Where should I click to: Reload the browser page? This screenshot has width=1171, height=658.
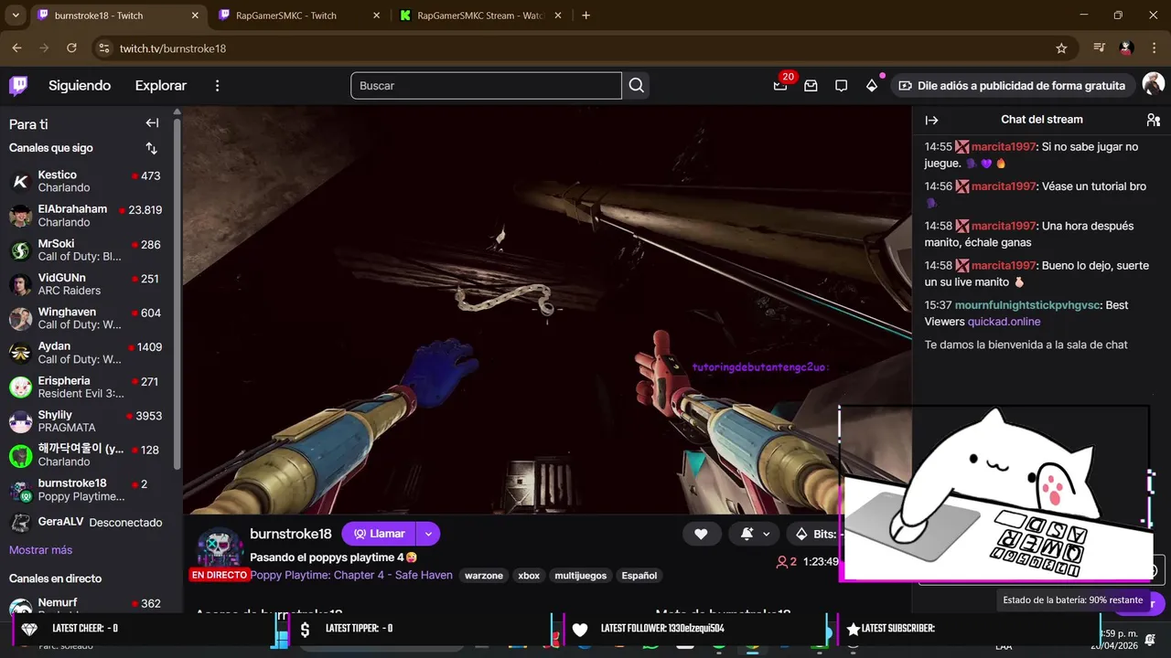72,48
